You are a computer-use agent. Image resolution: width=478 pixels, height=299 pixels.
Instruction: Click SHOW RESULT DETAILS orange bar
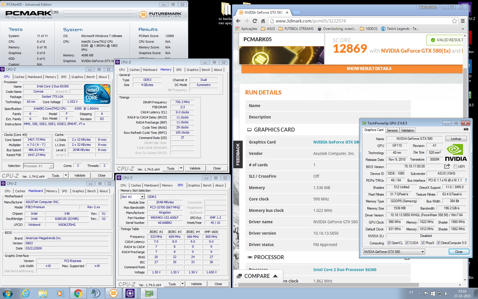352,68
